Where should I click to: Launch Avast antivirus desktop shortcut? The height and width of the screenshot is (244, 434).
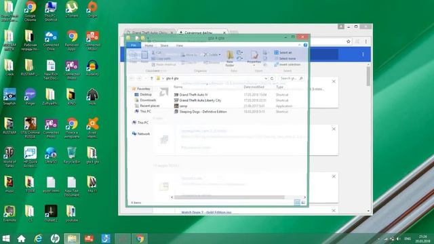pyautogui.click(x=92, y=128)
